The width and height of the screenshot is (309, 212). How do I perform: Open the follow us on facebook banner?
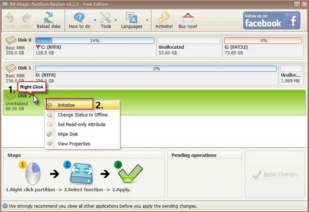click(x=272, y=20)
